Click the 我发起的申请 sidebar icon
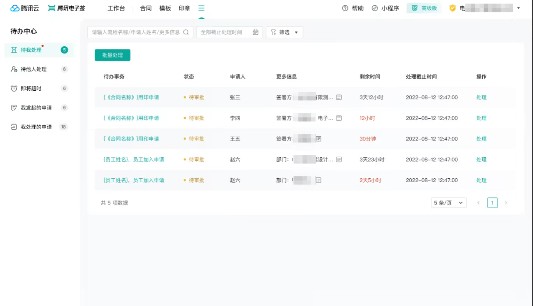The height and width of the screenshot is (306, 533). click(x=13, y=107)
